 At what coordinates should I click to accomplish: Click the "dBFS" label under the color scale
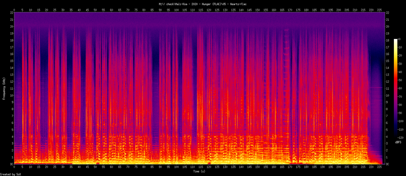[398, 142]
